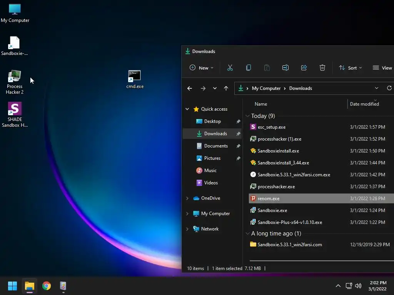Click the Paste clipboard icon
This screenshot has width=394, height=295.
coord(267,68)
